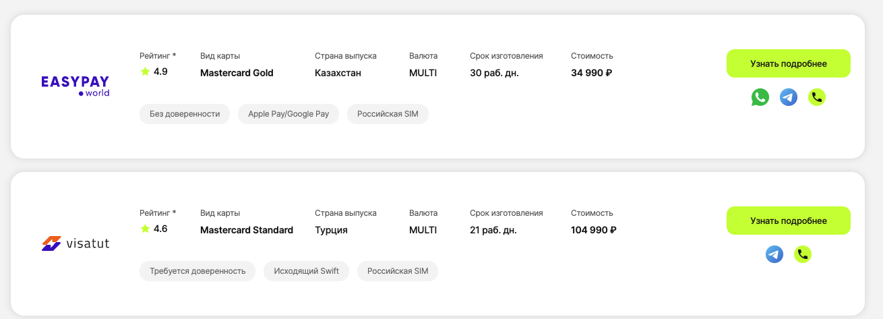Click the 'Mastercard Standard' card type text
883x319 pixels.
pos(247,230)
